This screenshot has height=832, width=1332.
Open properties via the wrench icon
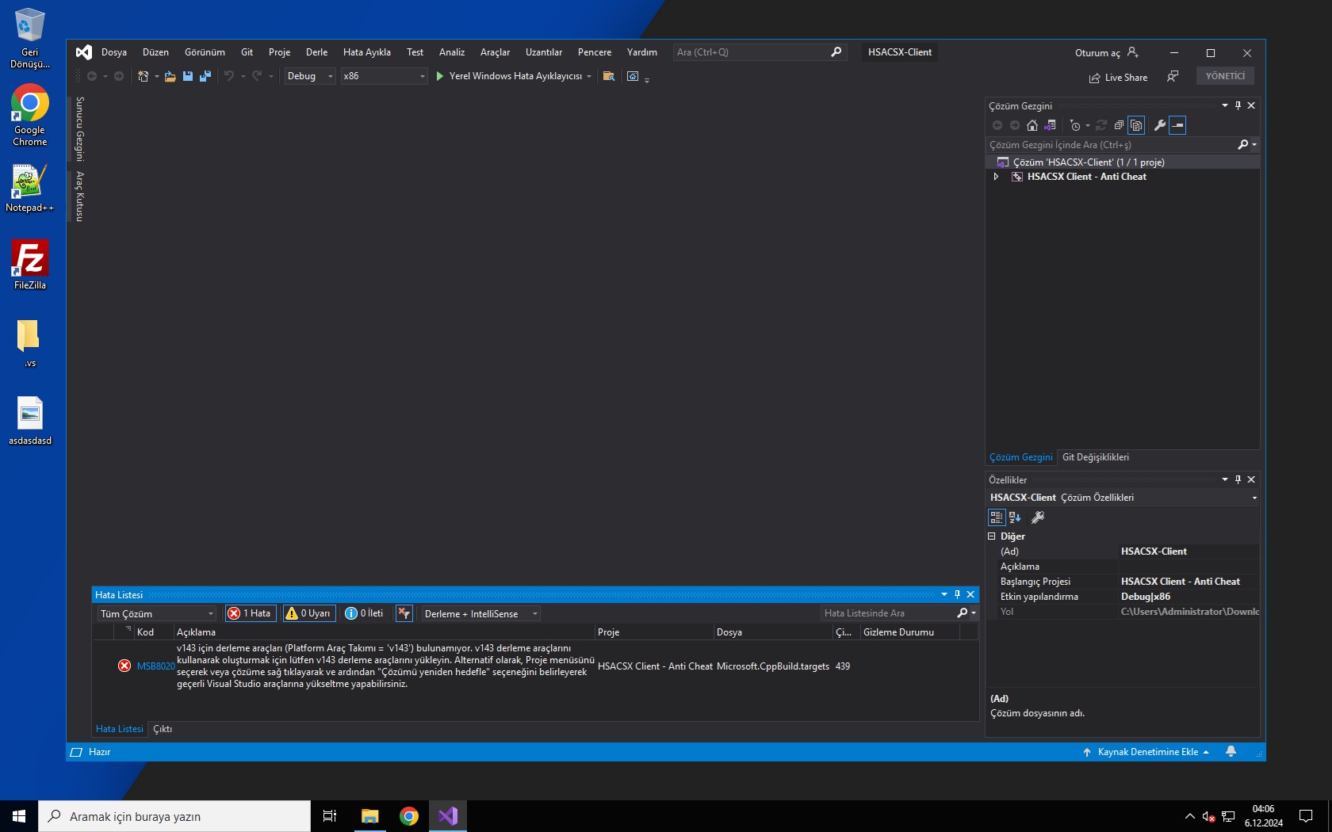coord(1159,125)
